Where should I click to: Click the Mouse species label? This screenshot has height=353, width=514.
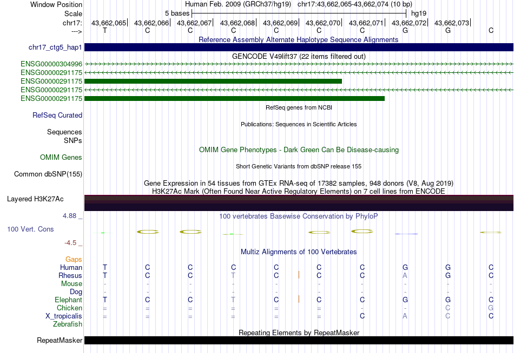pos(71,284)
